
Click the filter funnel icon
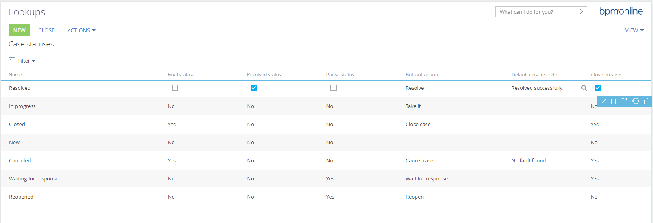11,60
